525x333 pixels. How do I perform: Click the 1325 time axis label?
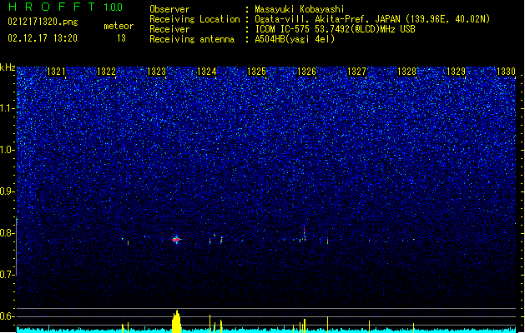256,72
